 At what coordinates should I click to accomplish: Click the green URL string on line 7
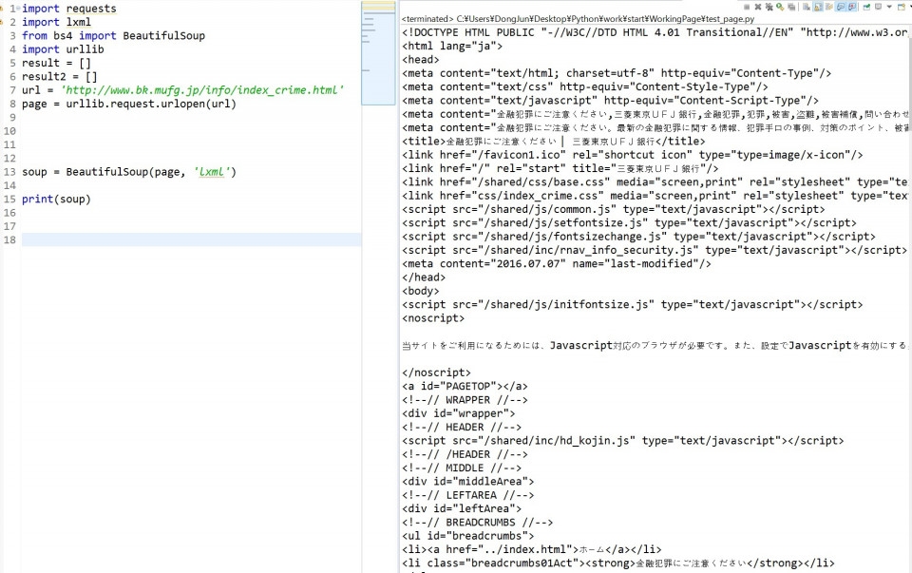coord(201,90)
